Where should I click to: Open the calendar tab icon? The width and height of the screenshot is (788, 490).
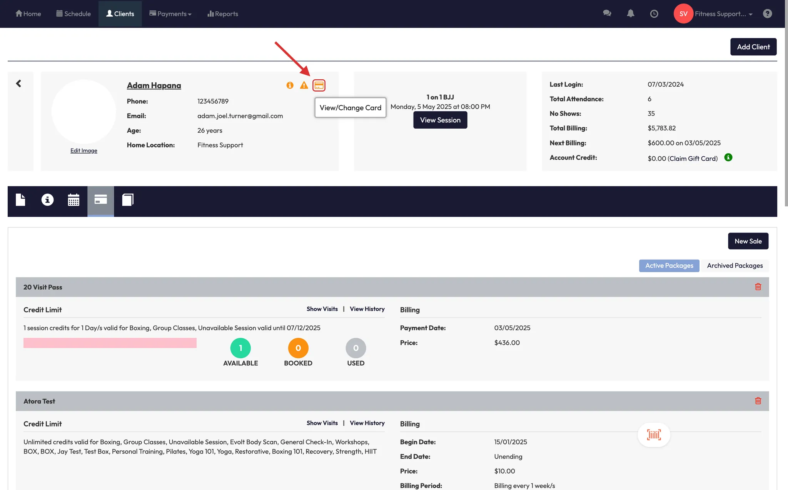coord(73,200)
